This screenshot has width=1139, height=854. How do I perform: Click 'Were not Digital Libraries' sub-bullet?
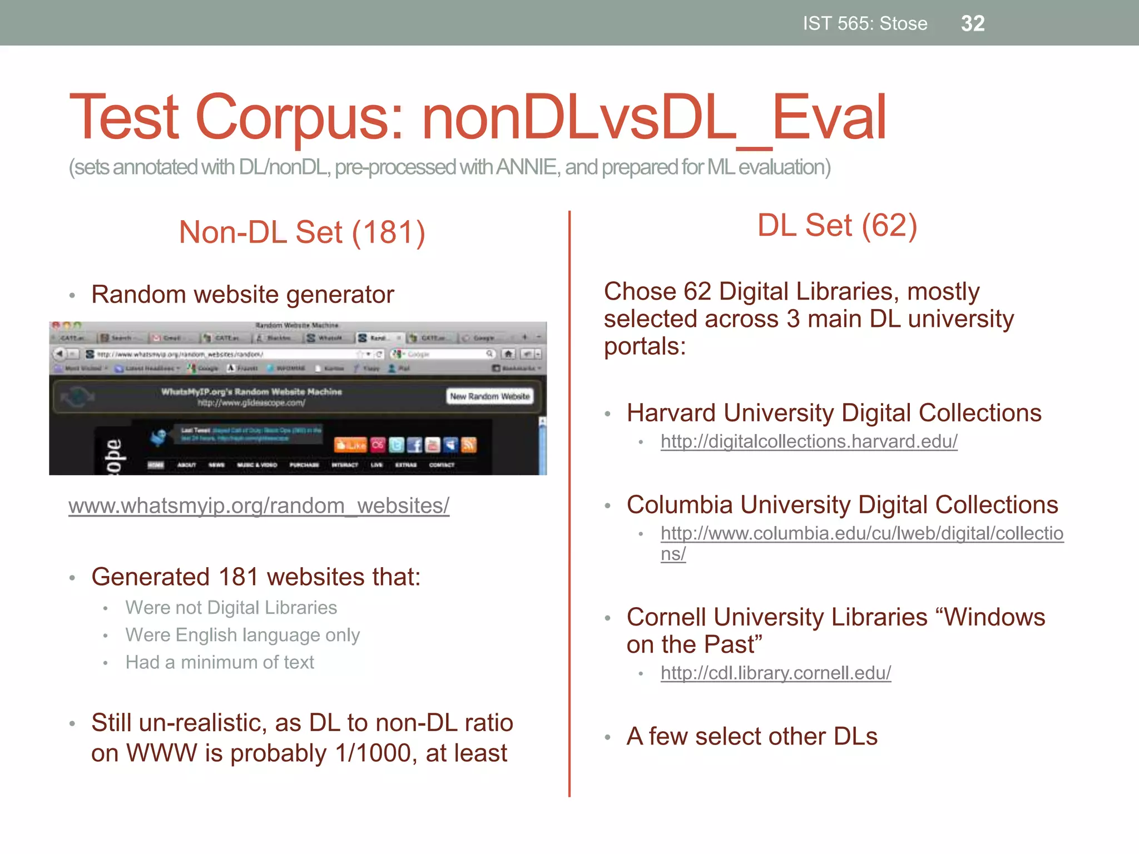coord(231,608)
